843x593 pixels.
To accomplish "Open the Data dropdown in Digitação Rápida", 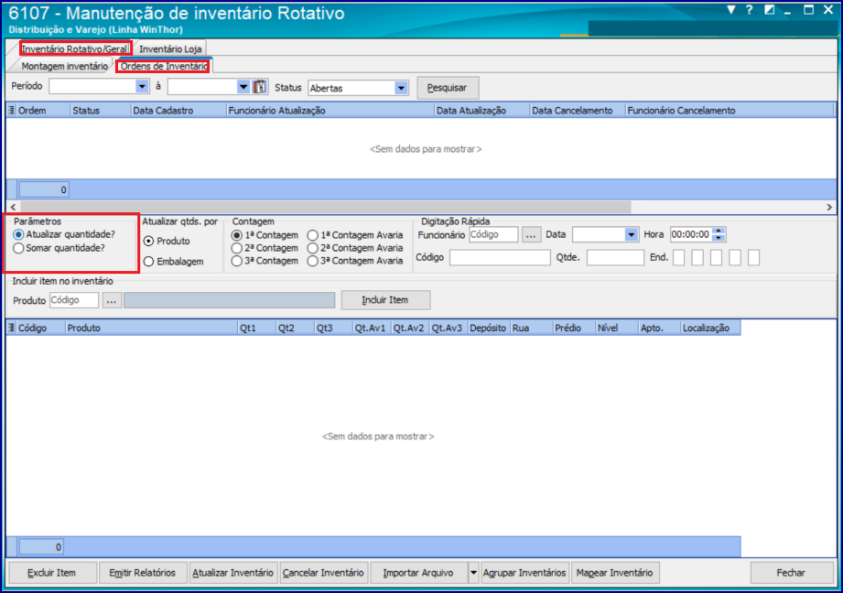I will [x=631, y=235].
